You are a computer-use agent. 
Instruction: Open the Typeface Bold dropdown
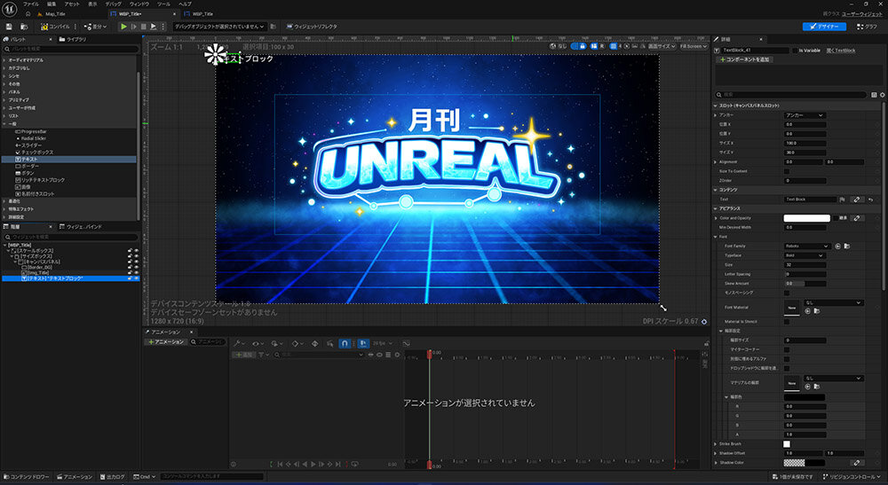(805, 255)
